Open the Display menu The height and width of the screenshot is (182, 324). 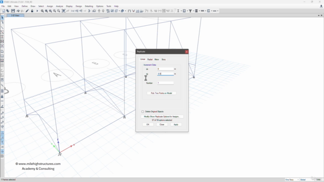(x=69, y=6)
